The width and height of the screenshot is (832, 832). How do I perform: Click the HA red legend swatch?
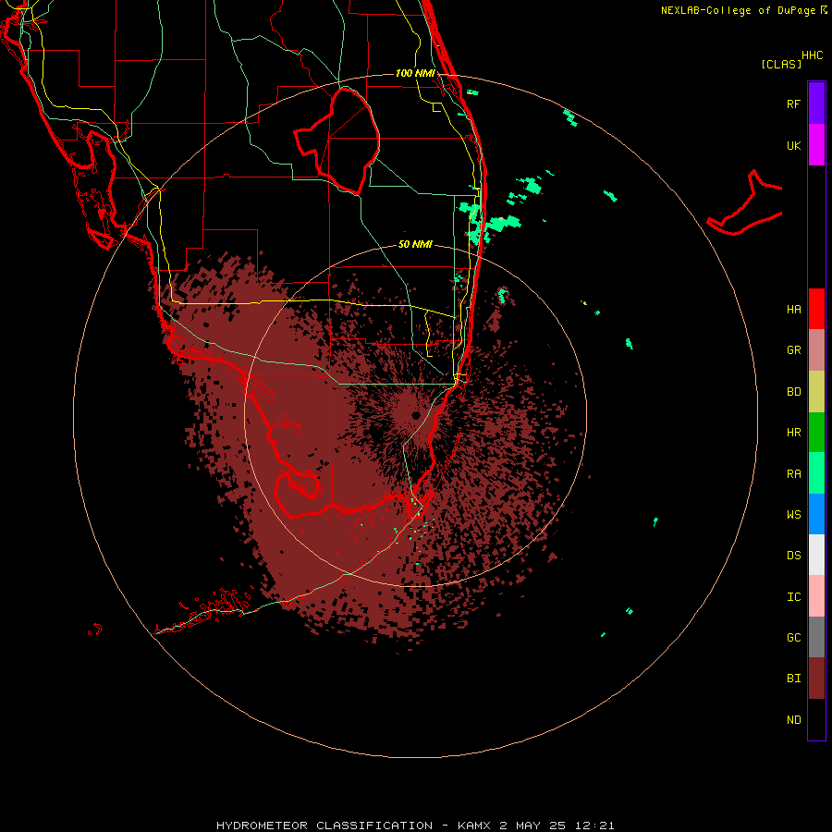[816, 309]
